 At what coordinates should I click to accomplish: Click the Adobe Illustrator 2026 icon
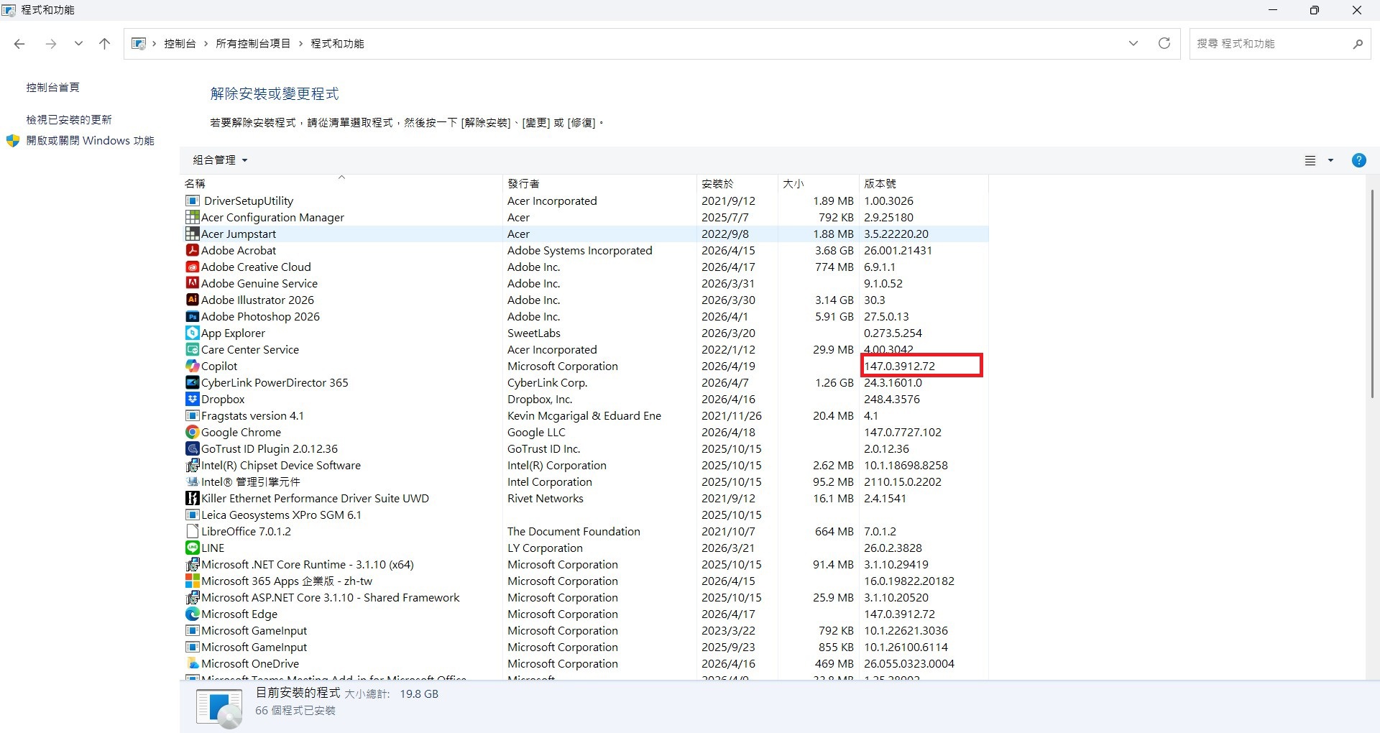(192, 300)
